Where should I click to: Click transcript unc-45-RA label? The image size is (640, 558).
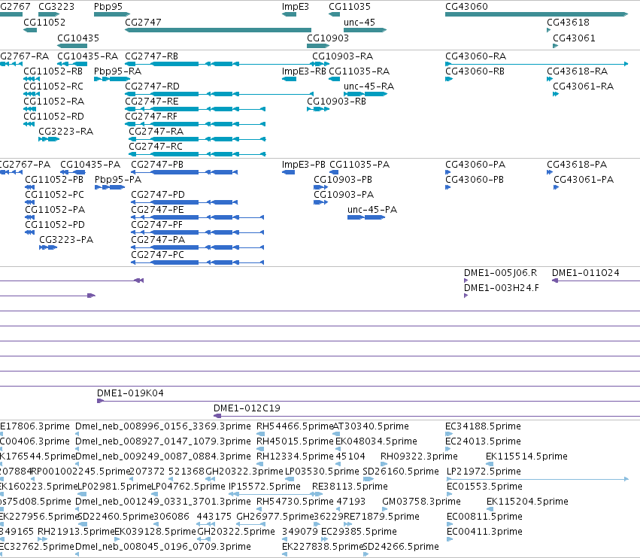click(369, 86)
